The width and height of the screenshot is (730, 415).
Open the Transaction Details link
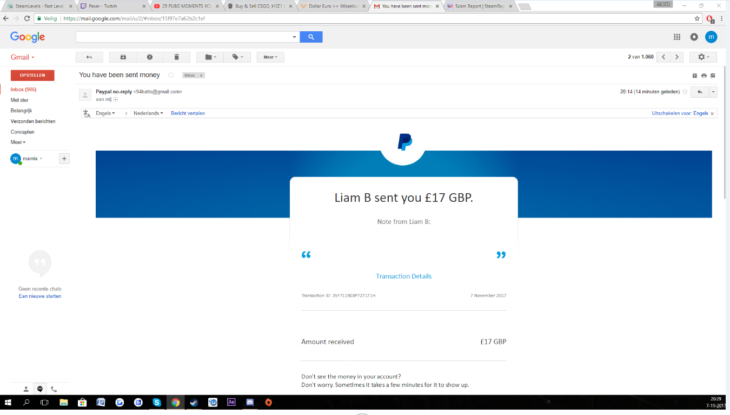pos(404,276)
